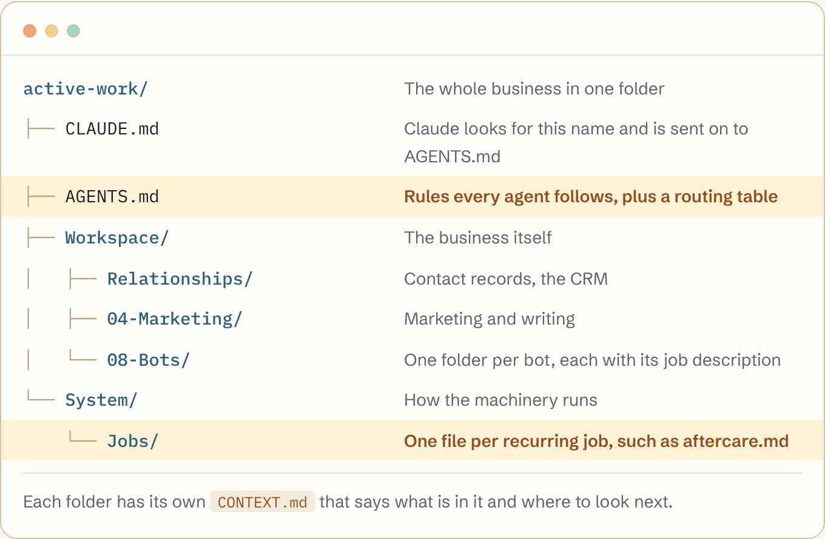Click the text "The whole business in one folder"
Image resolution: width=825 pixels, height=539 pixels.
tap(534, 89)
